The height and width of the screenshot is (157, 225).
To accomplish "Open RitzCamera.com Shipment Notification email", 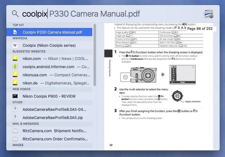I will (49, 131).
